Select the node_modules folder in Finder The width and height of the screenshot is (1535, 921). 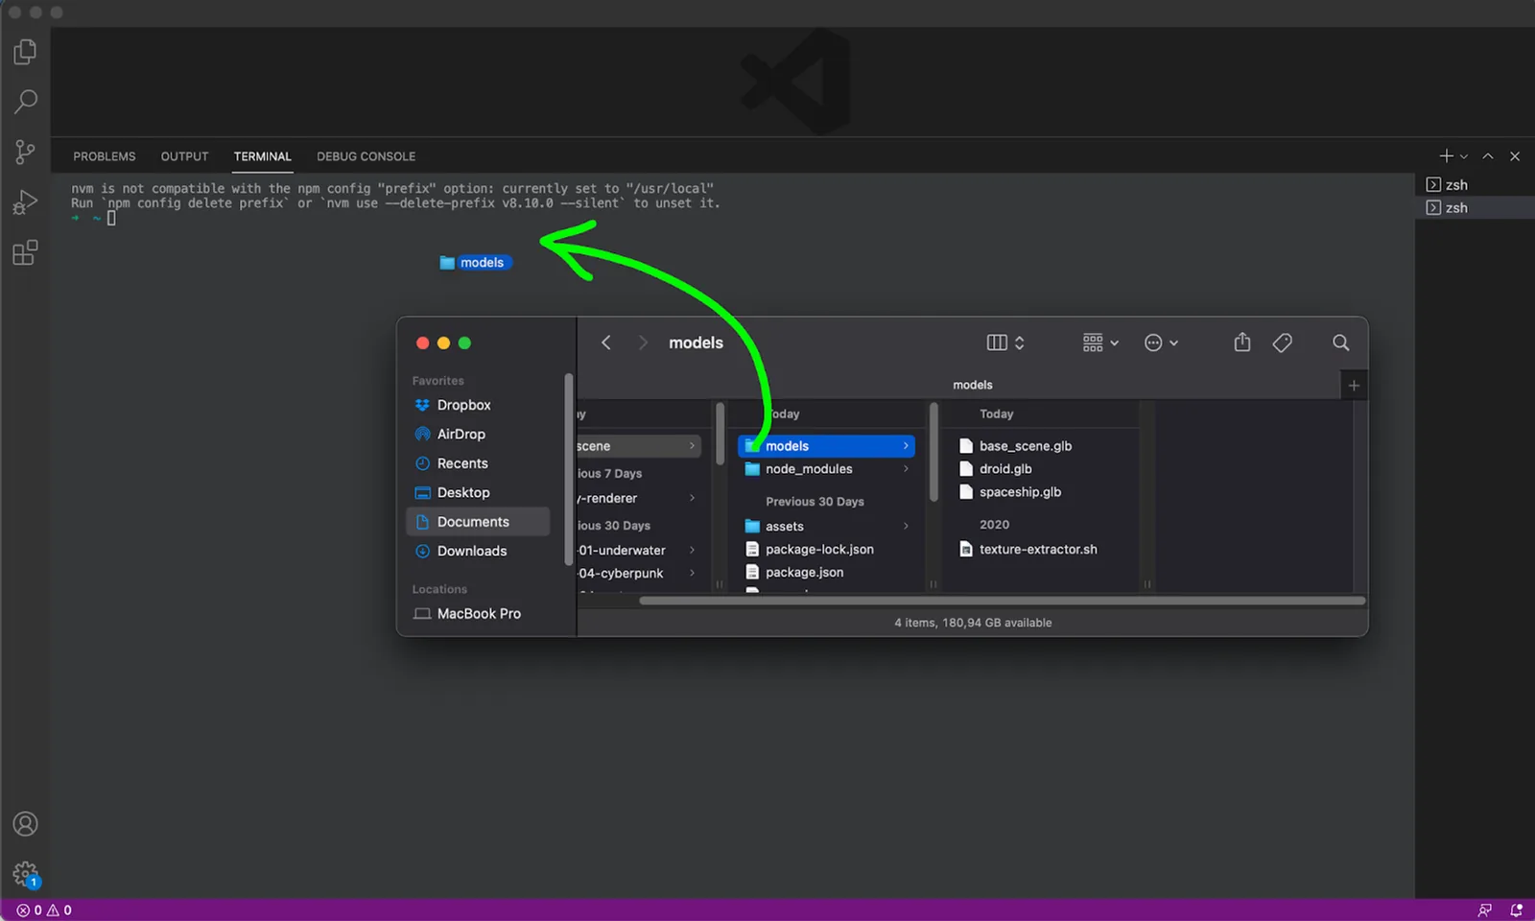pyautogui.click(x=826, y=469)
